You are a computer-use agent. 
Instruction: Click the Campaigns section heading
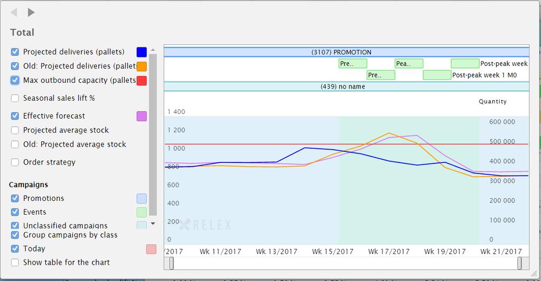click(x=29, y=185)
